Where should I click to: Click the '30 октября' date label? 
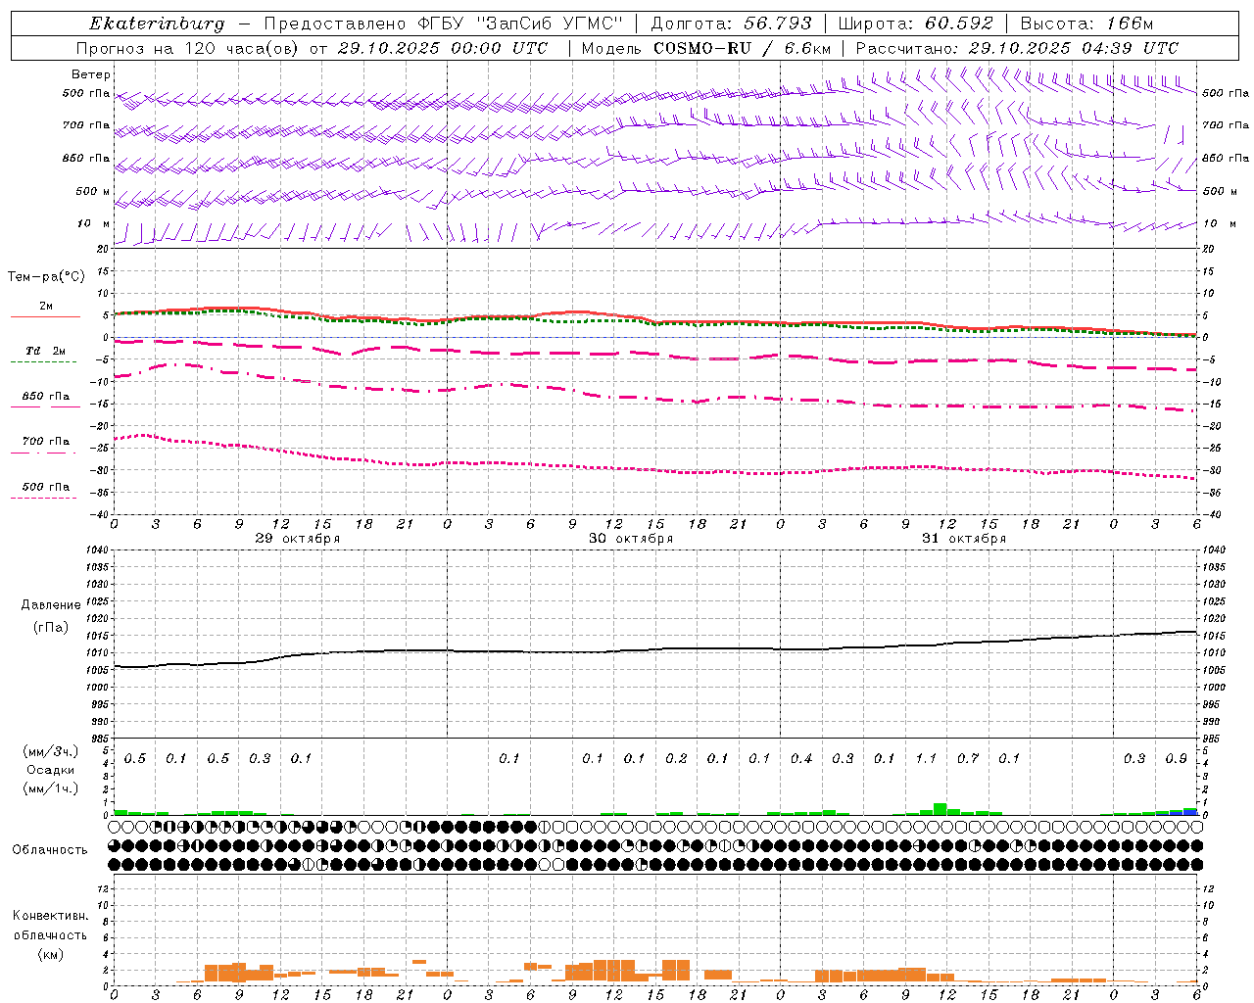point(631,539)
